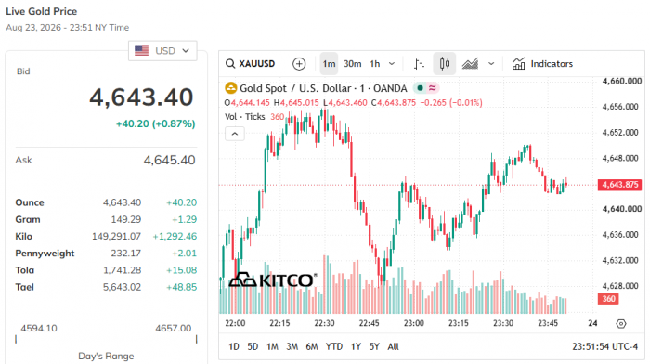Click the add symbol plus icon

(x=299, y=64)
